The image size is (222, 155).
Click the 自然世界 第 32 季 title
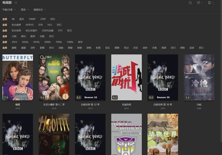(90, 105)
